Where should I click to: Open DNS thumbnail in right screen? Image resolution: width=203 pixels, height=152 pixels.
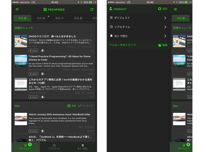pyautogui.click(x=179, y=41)
